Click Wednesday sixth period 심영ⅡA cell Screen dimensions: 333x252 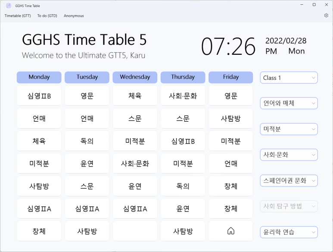[135, 208]
